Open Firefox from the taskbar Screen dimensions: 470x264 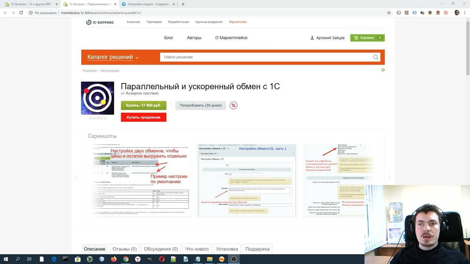tap(113, 259)
